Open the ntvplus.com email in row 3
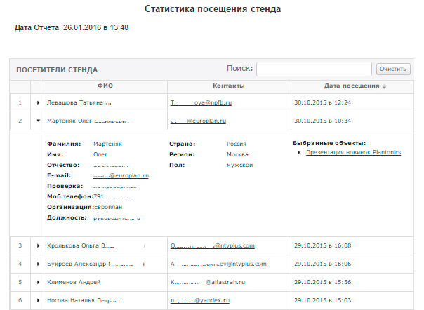 pyautogui.click(x=212, y=246)
